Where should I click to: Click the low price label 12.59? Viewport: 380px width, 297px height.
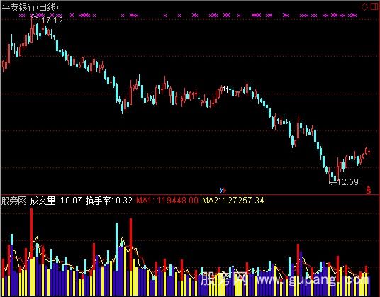348,182
